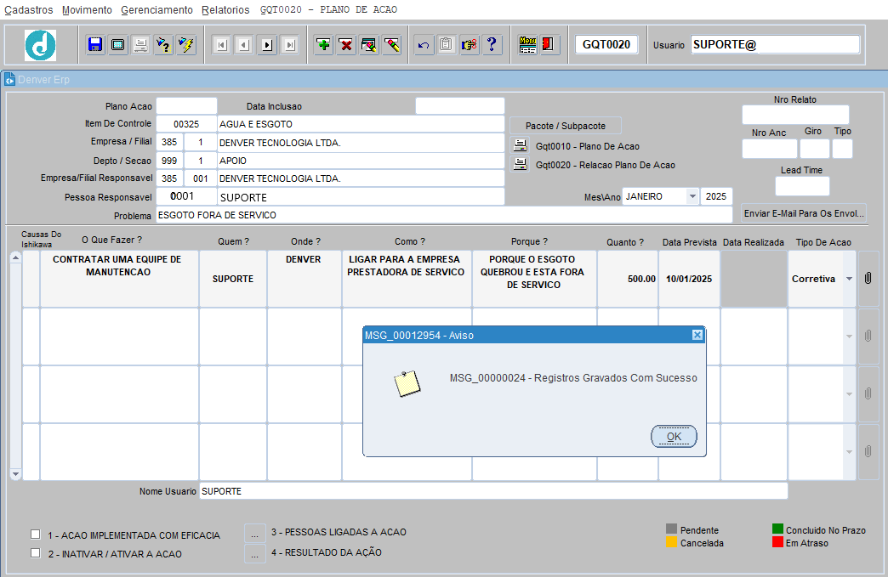
Task: Click the Denver logo in the toolbar
Action: point(40,45)
